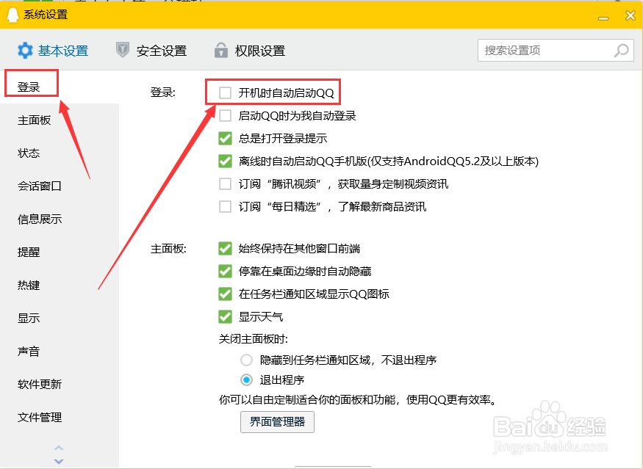
Task: Click the 界面管理器 button
Action: click(277, 422)
